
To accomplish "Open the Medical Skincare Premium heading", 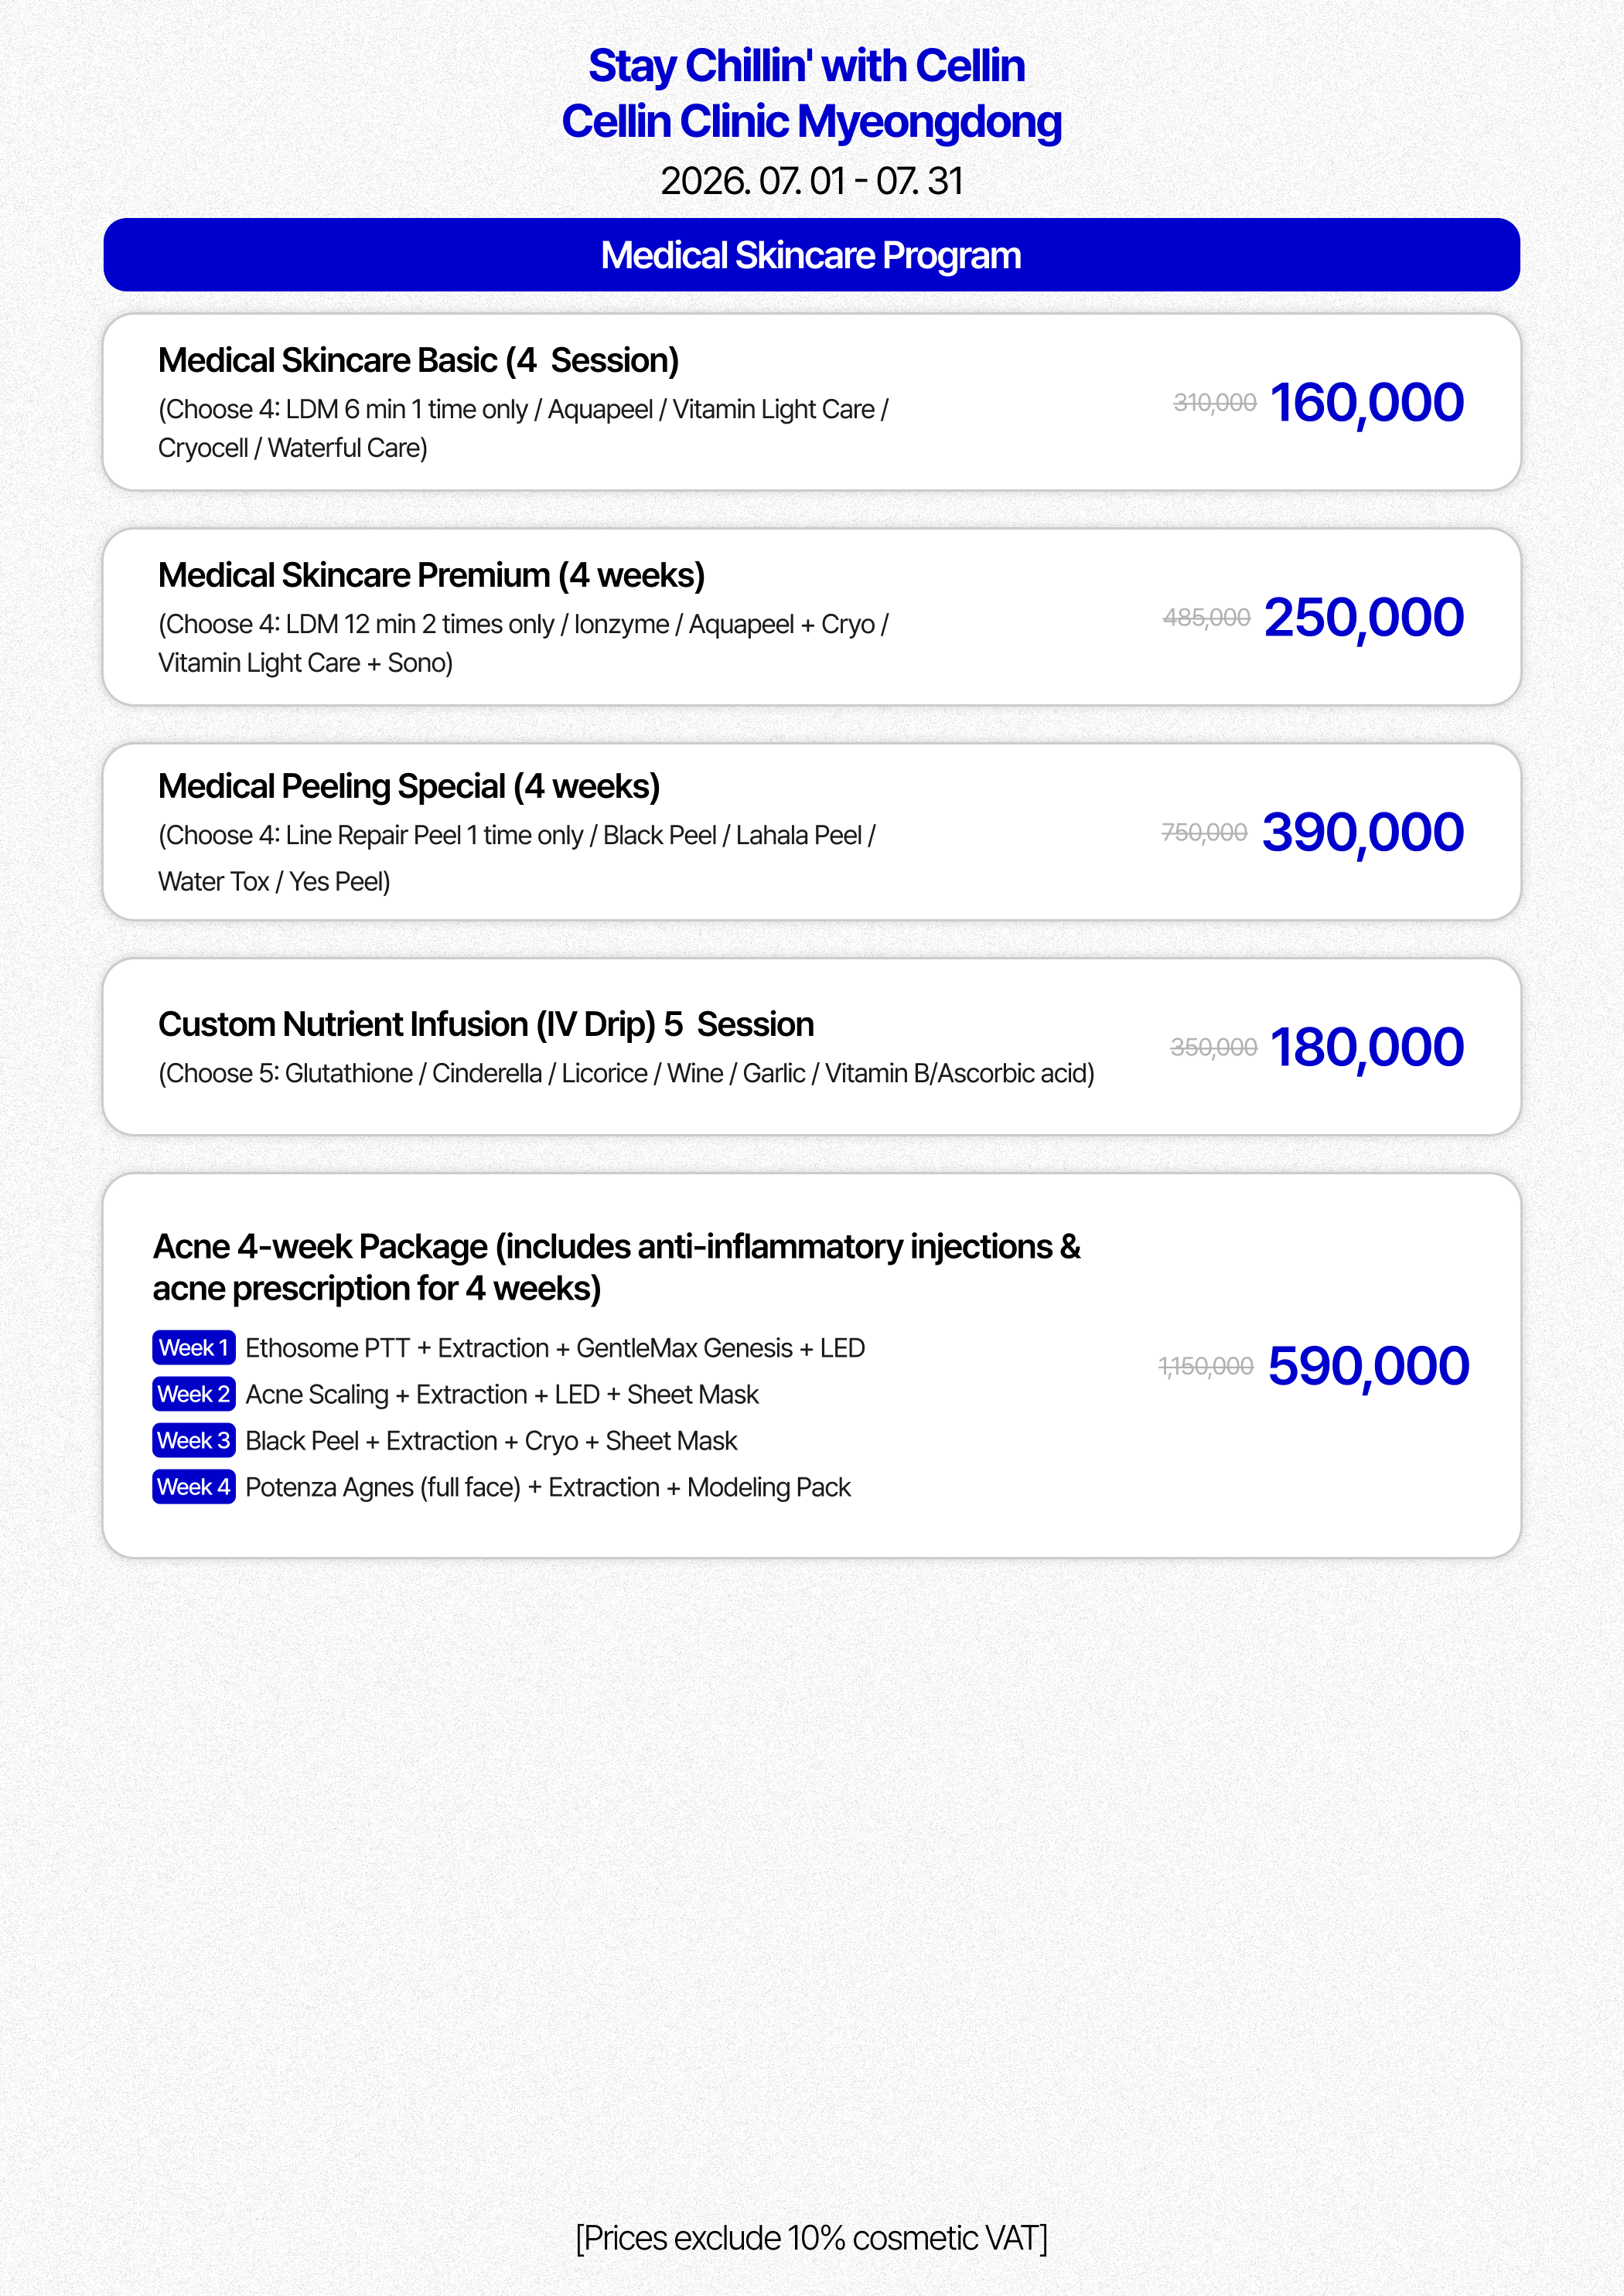I will [x=432, y=575].
